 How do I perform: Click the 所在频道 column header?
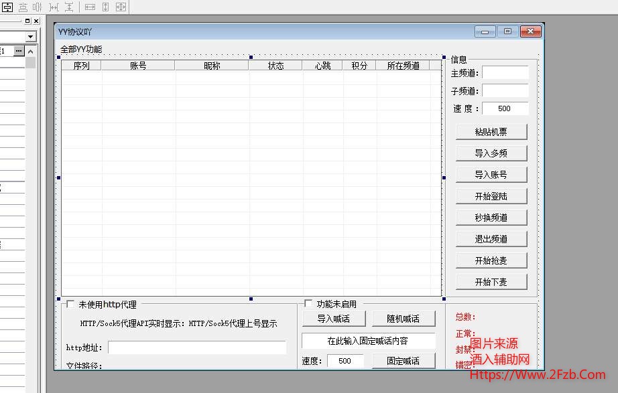point(403,66)
